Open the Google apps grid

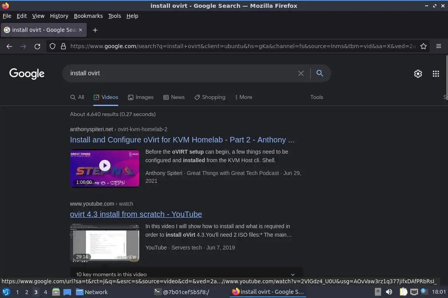coord(436,74)
